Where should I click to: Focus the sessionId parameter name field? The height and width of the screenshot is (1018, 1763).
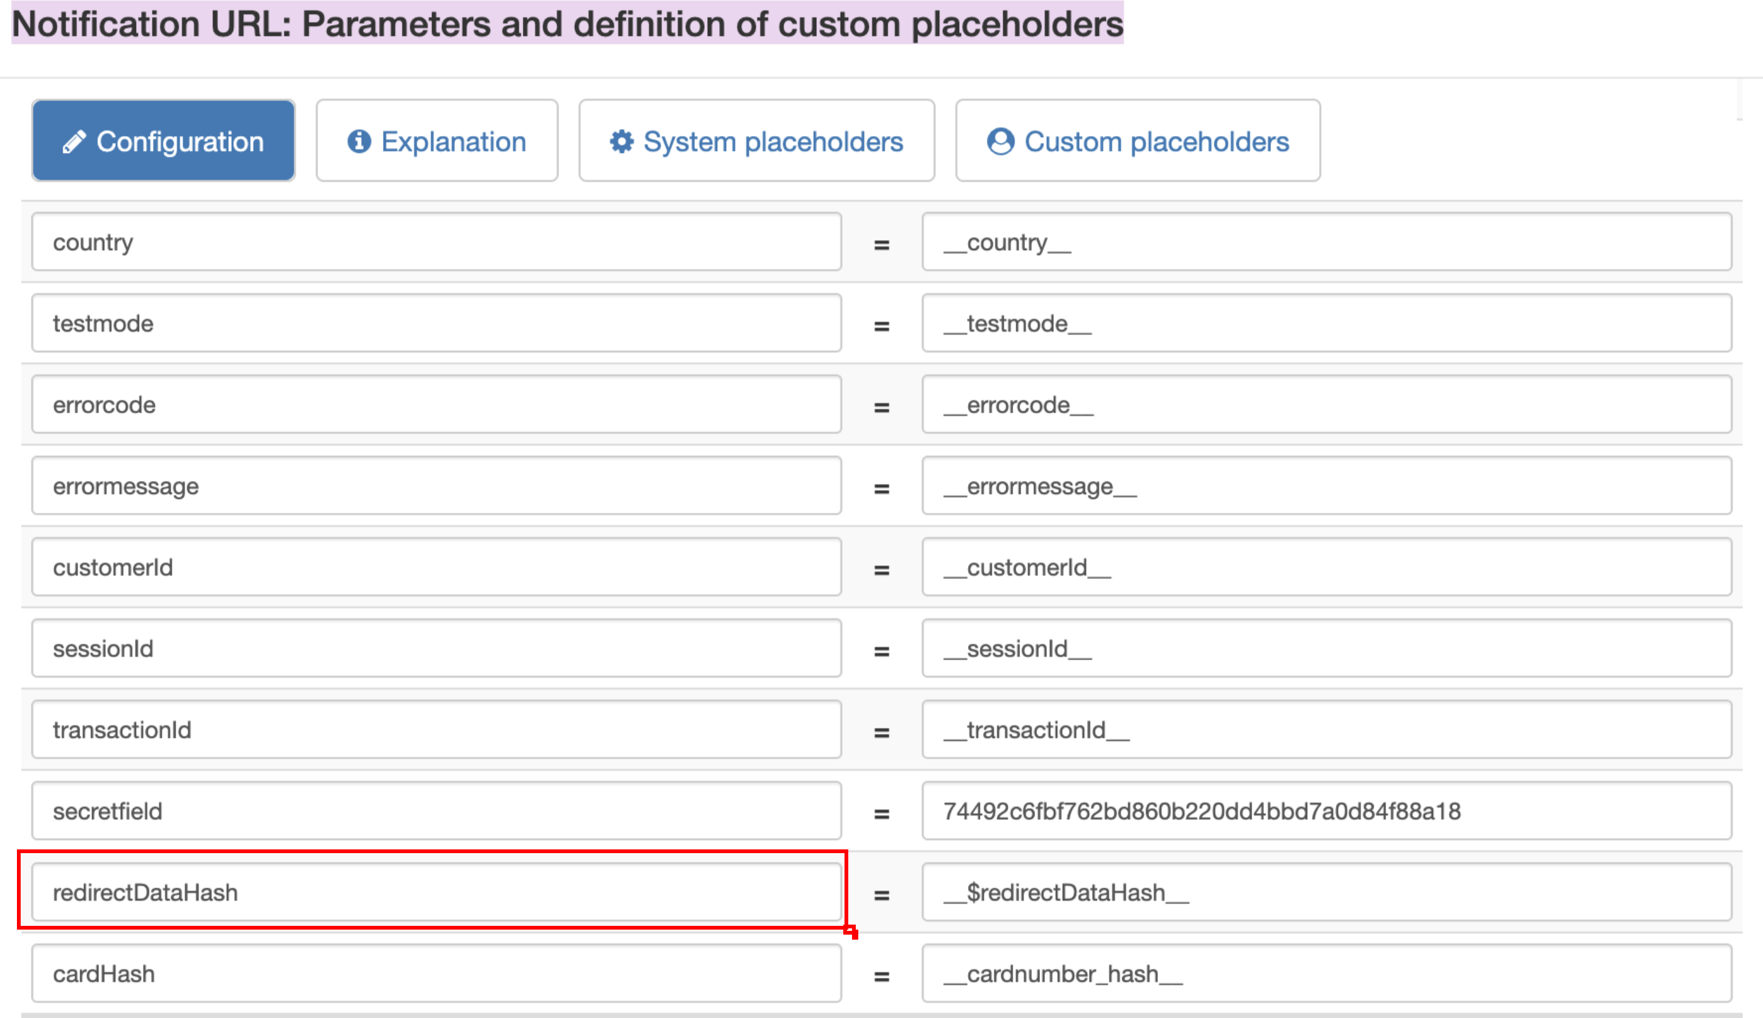436,649
